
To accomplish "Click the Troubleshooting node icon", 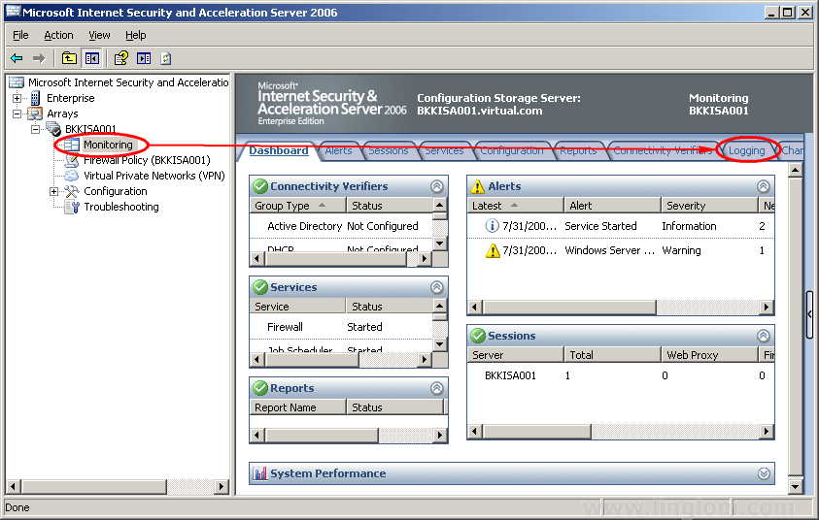I will pyautogui.click(x=72, y=207).
